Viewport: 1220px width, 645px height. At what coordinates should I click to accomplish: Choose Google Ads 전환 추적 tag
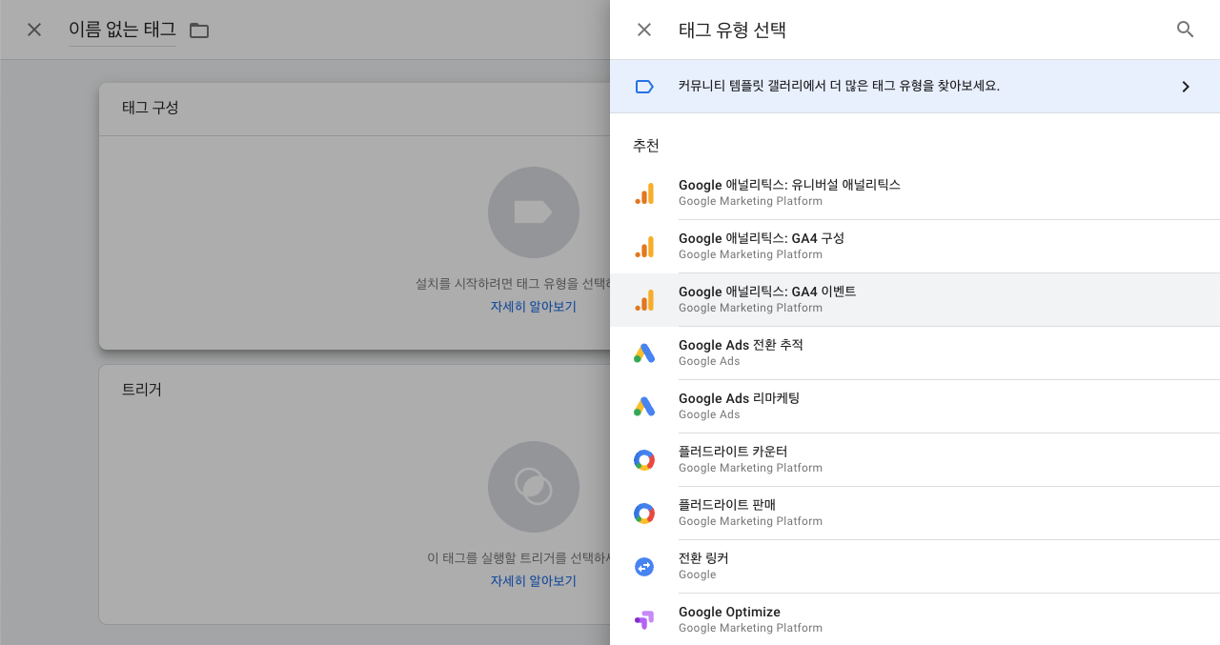915,353
